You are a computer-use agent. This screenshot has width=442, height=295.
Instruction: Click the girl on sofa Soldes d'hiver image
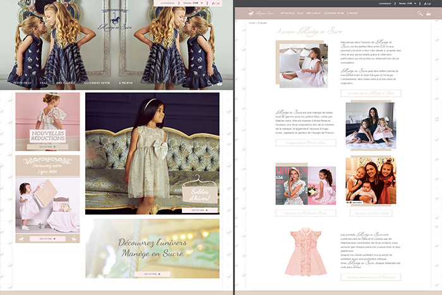pos(152,154)
